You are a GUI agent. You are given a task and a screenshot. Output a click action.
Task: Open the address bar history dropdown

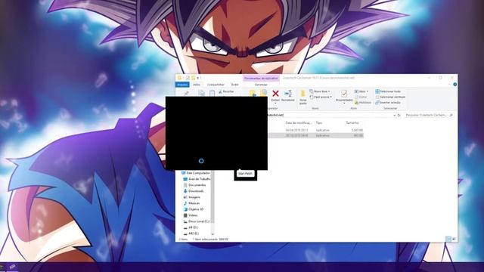[394, 115]
